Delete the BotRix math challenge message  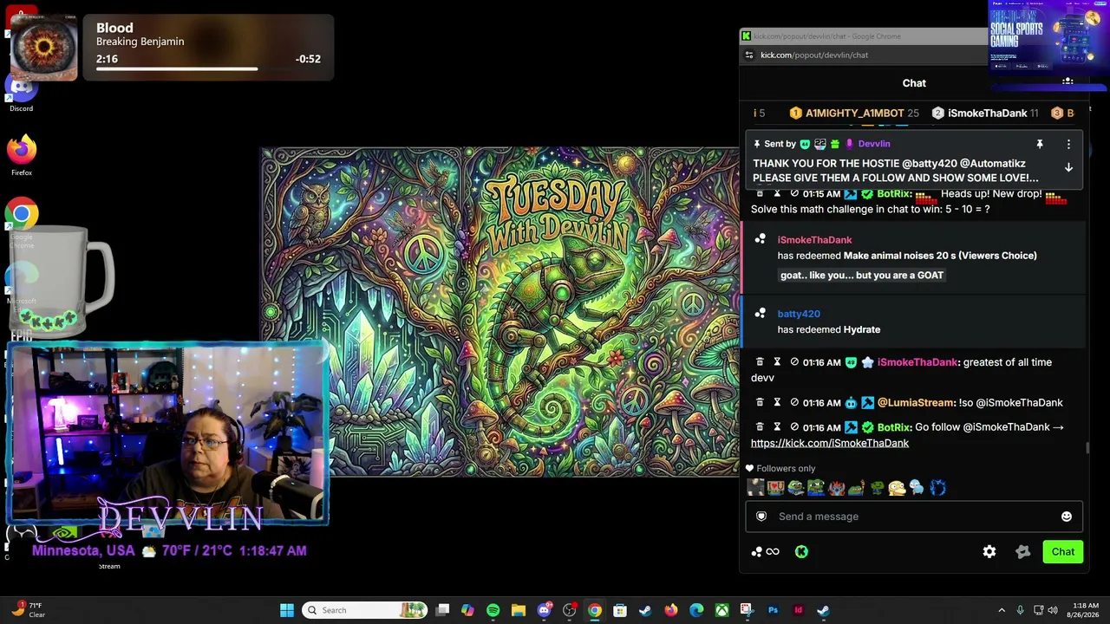click(760, 193)
